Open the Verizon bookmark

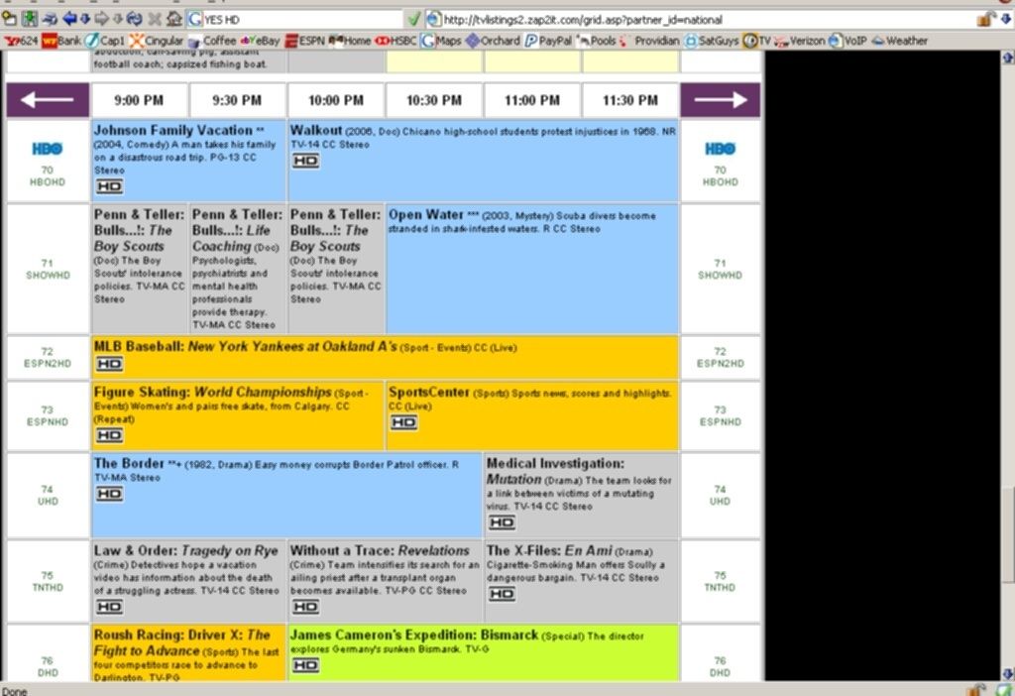[x=800, y=41]
